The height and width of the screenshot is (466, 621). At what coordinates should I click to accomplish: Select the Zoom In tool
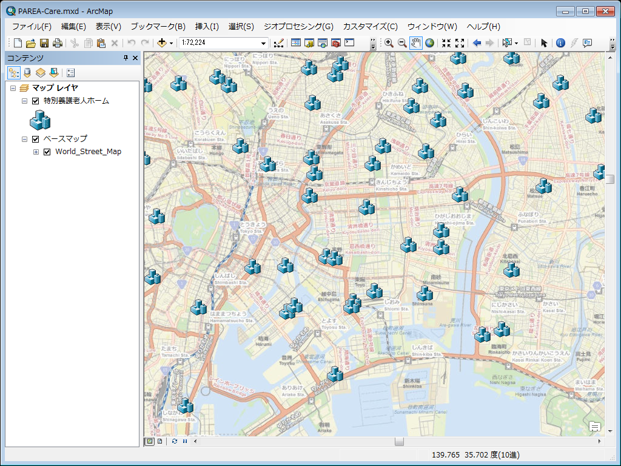pos(389,43)
